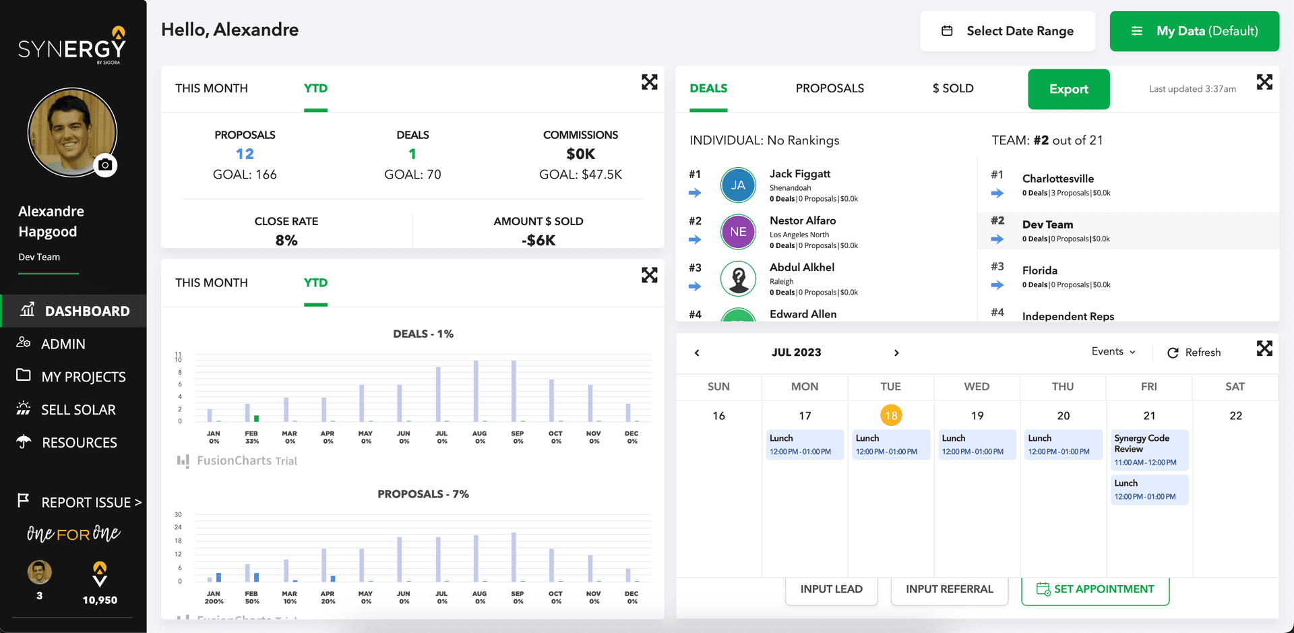Open the My Data (Default) filter menu
The height and width of the screenshot is (633, 1294).
point(1194,31)
